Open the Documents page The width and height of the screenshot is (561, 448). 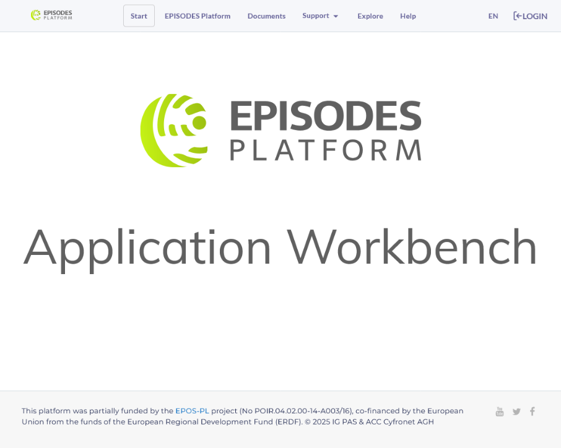[x=266, y=16]
